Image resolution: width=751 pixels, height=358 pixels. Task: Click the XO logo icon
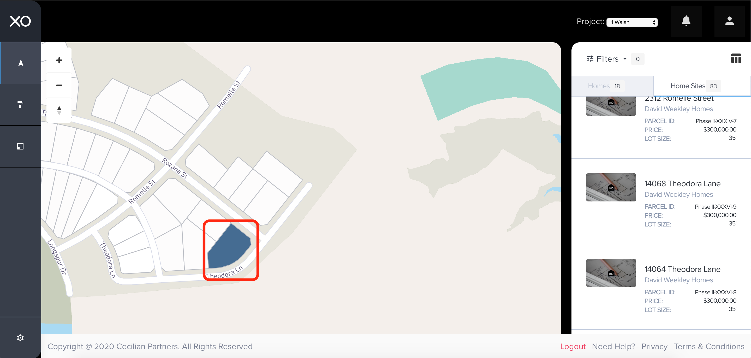pos(20,21)
